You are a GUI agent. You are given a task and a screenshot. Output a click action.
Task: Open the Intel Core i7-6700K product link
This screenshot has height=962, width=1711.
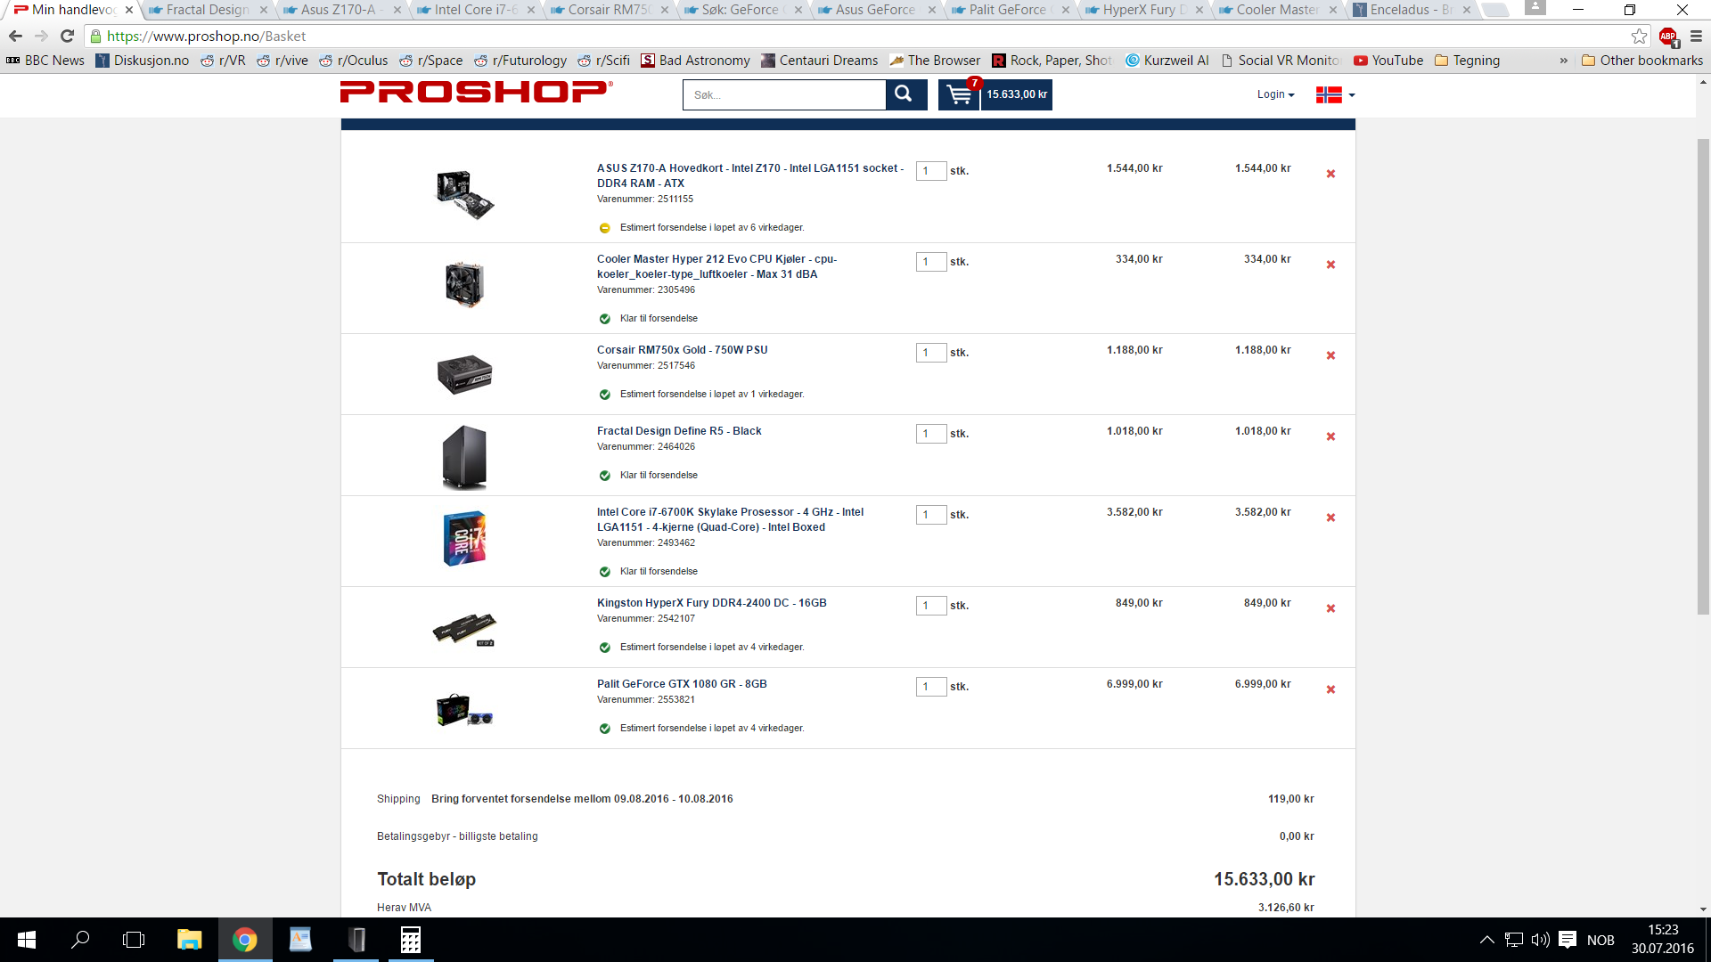click(730, 519)
